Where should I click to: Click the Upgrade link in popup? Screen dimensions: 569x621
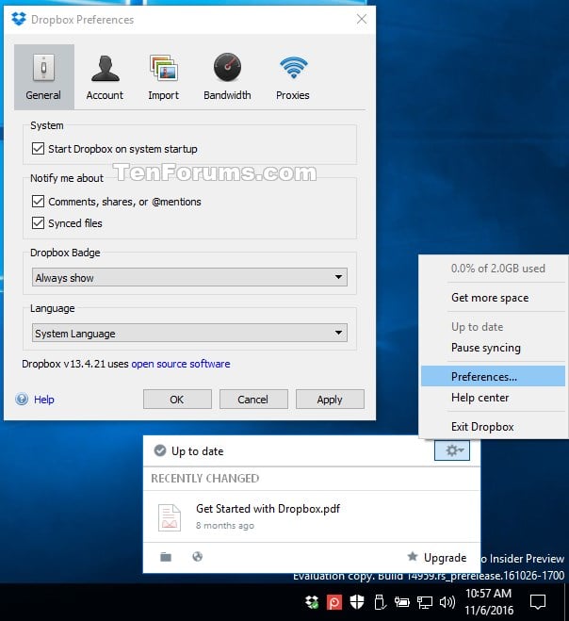coord(445,558)
